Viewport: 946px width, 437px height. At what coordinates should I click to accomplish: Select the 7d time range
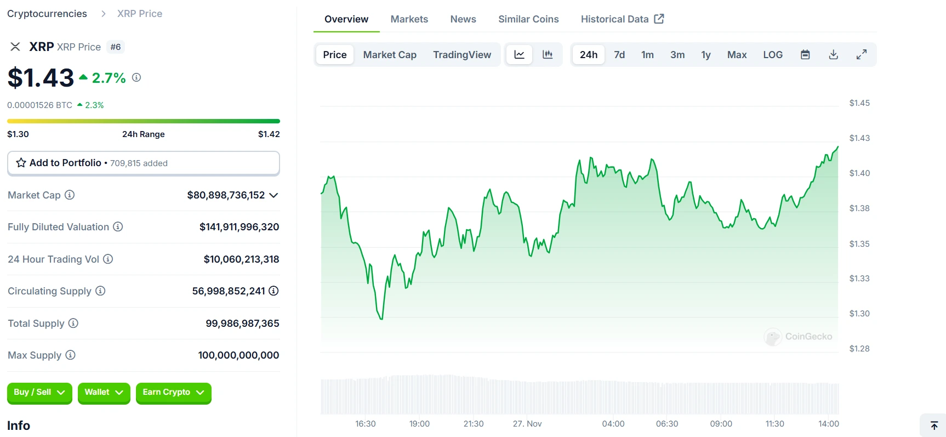tap(619, 54)
